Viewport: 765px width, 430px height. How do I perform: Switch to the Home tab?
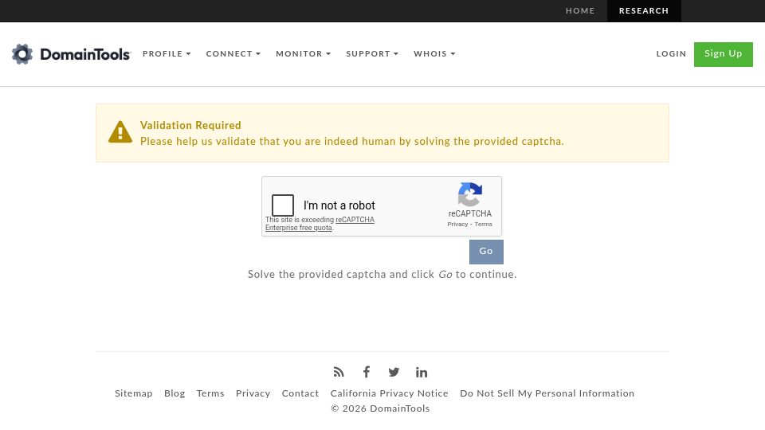click(x=580, y=10)
